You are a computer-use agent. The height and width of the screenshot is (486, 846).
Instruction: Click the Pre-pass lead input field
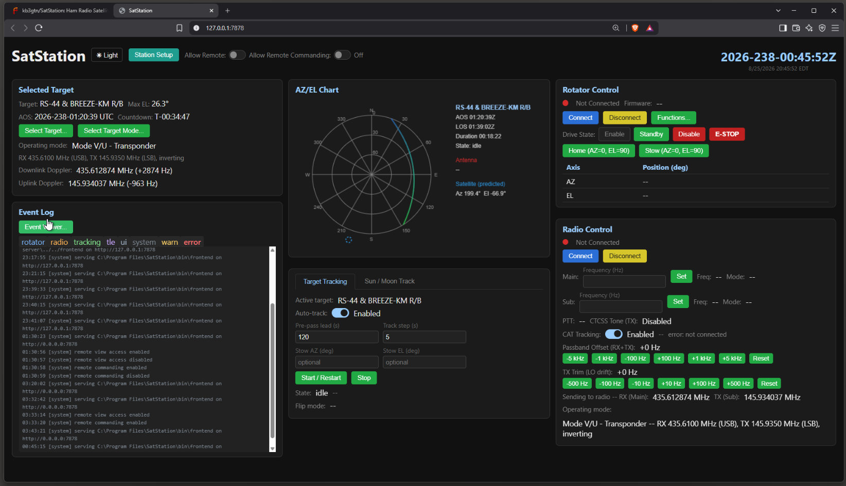coord(337,337)
